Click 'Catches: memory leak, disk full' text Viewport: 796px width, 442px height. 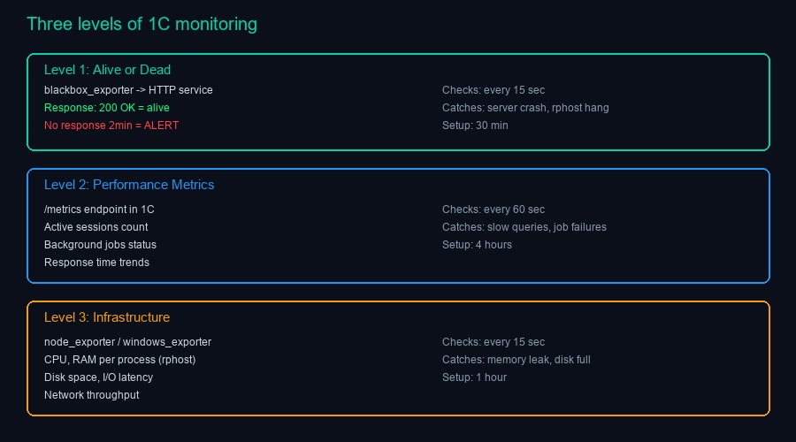[x=515, y=360]
